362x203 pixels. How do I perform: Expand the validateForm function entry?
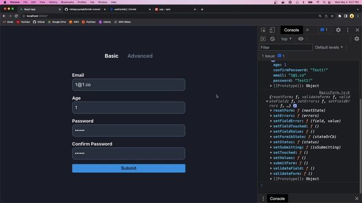pos(271,174)
